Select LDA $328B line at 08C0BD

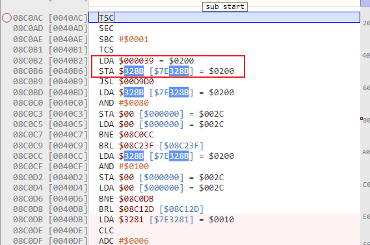[x=166, y=93]
